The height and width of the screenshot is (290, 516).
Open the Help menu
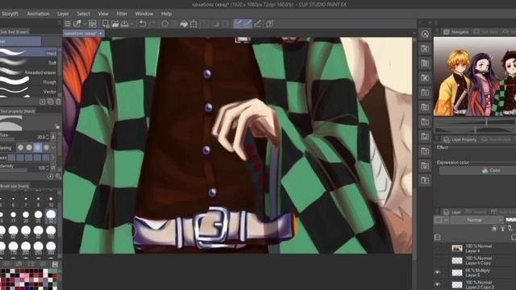tap(166, 14)
